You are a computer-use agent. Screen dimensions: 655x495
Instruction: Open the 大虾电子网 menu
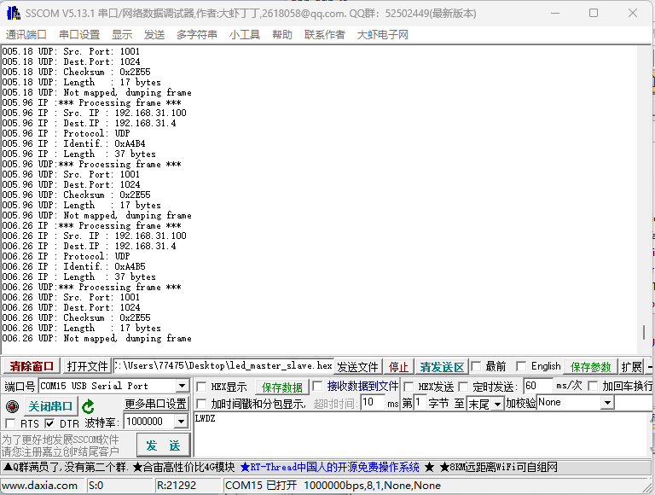tap(382, 35)
